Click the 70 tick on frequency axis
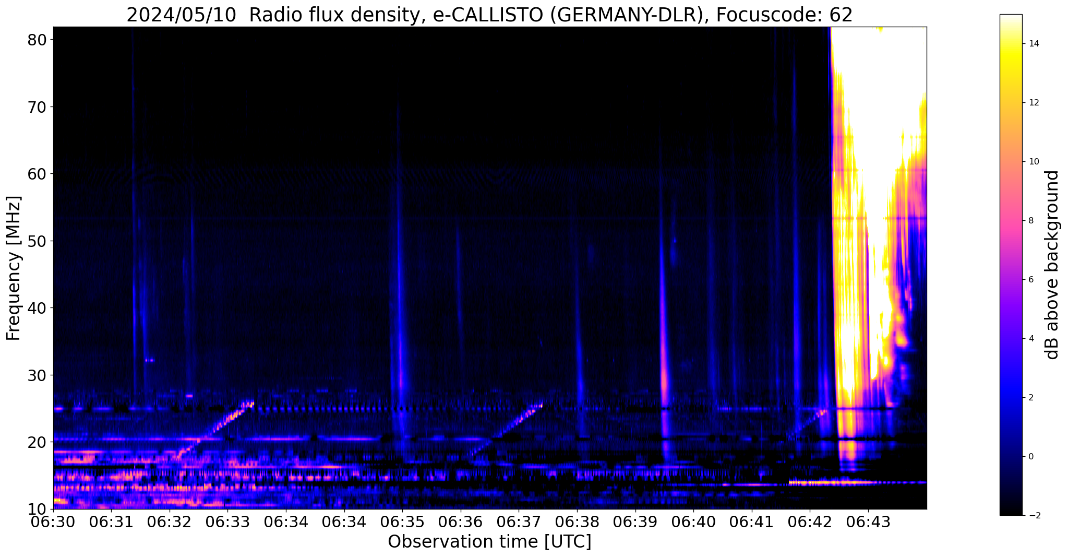Image resolution: width=1068 pixels, height=557 pixels. [x=38, y=107]
